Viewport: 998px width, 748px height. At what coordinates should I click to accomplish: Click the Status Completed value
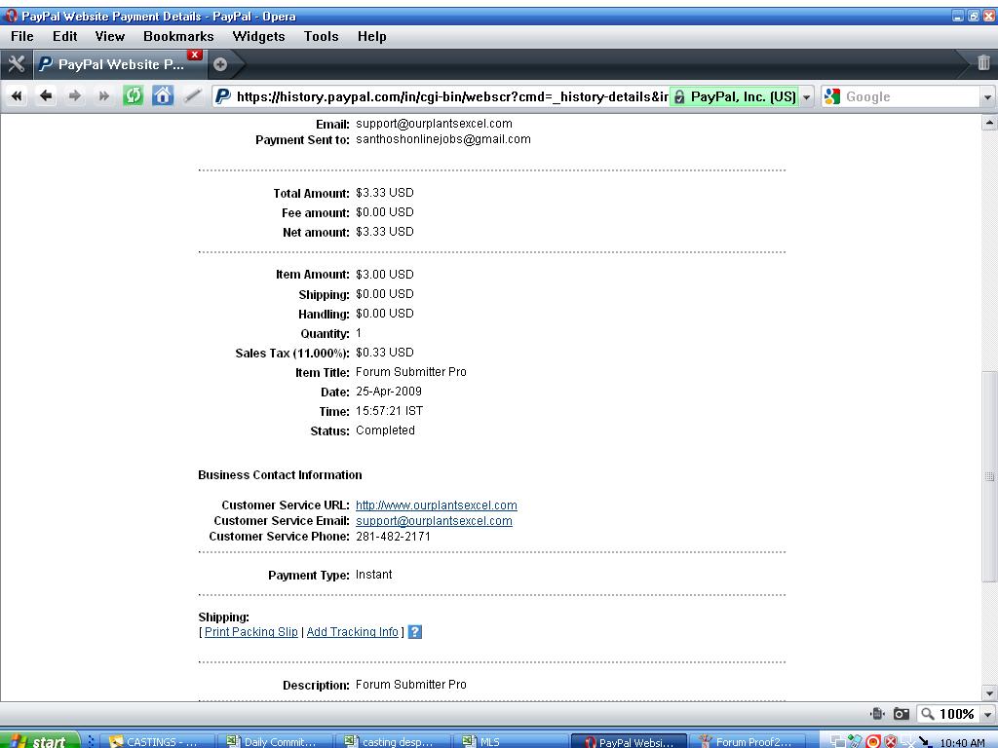coord(385,430)
